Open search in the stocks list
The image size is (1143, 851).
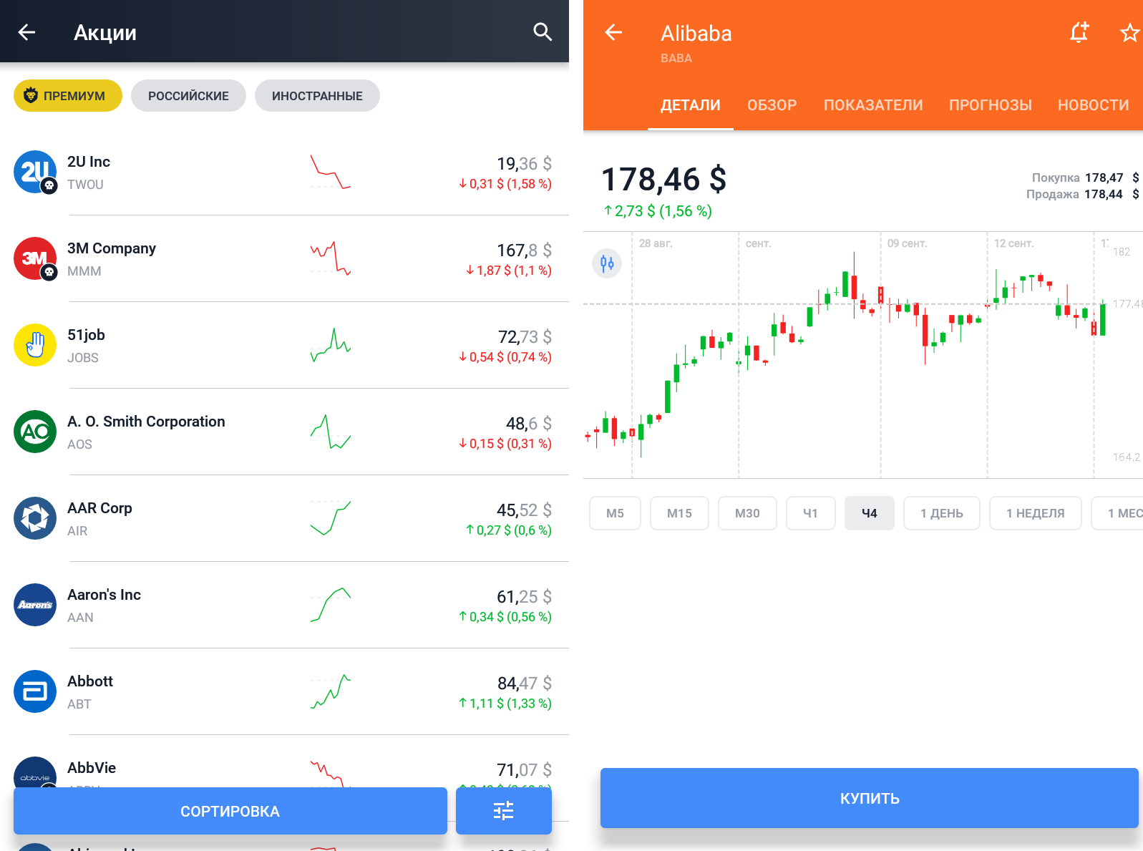[543, 32]
